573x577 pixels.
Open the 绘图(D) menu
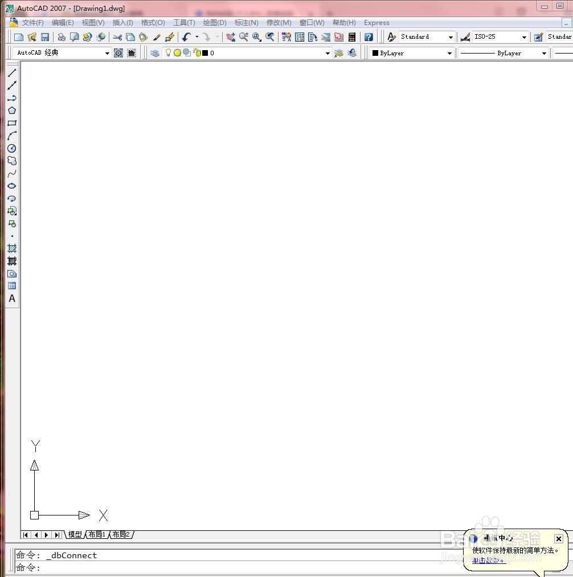pyautogui.click(x=215, y=22)
